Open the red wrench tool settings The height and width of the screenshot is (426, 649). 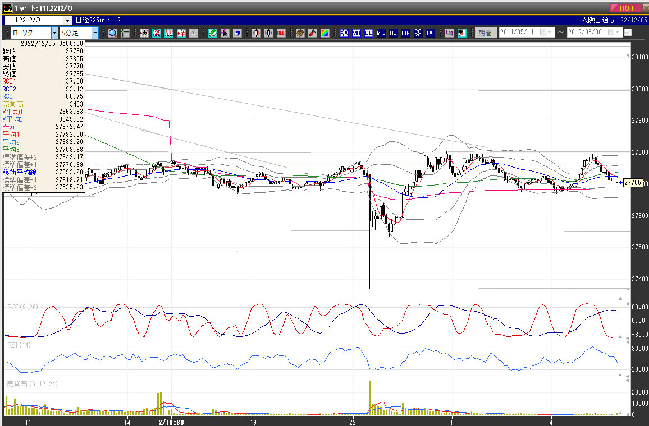click(x=313, y=33)
